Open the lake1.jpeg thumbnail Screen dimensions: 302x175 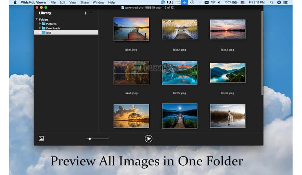tap(131, 29)
